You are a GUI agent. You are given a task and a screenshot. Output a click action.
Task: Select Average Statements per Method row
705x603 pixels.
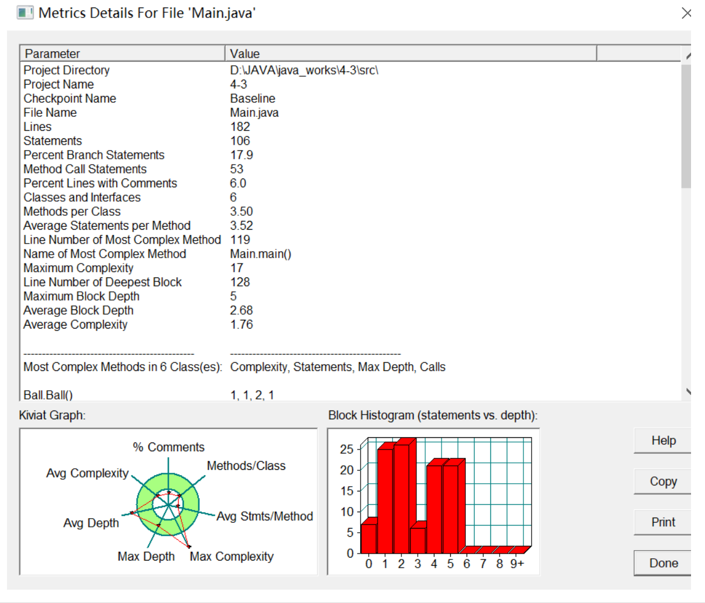(350, 226)
